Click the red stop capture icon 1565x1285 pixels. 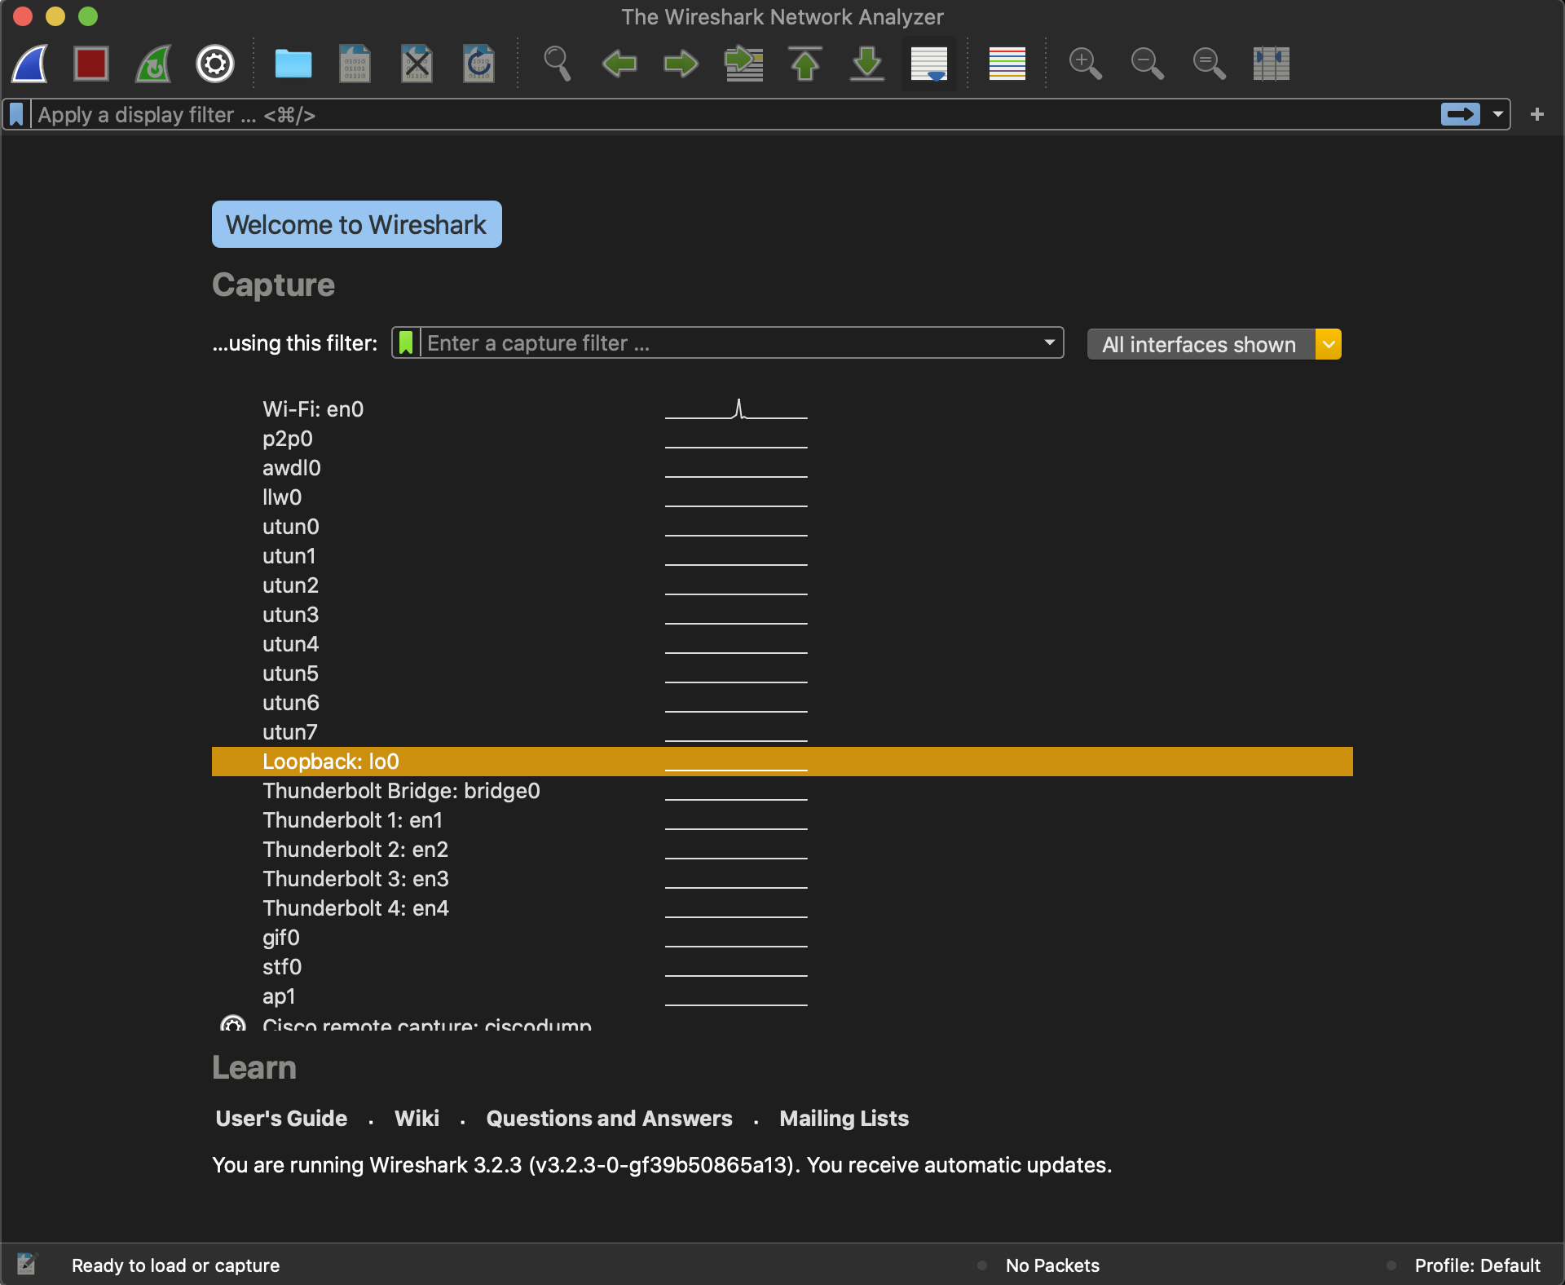[91, 64]
